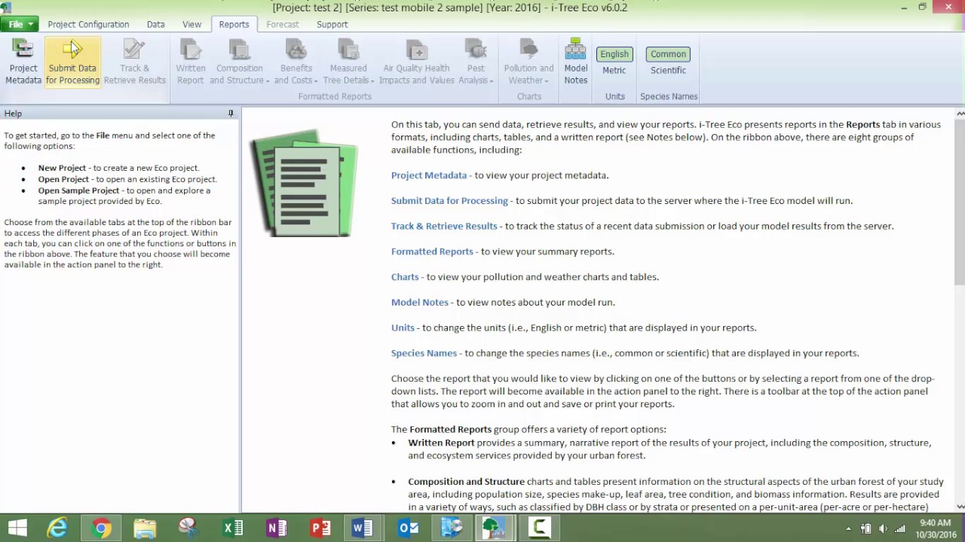Click the Species Names link text

[x=424, y=353]
